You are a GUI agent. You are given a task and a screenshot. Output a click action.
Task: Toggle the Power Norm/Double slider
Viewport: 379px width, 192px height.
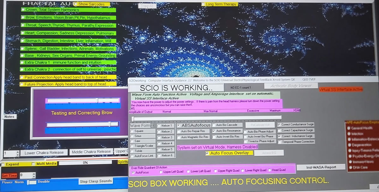point(31,182)
